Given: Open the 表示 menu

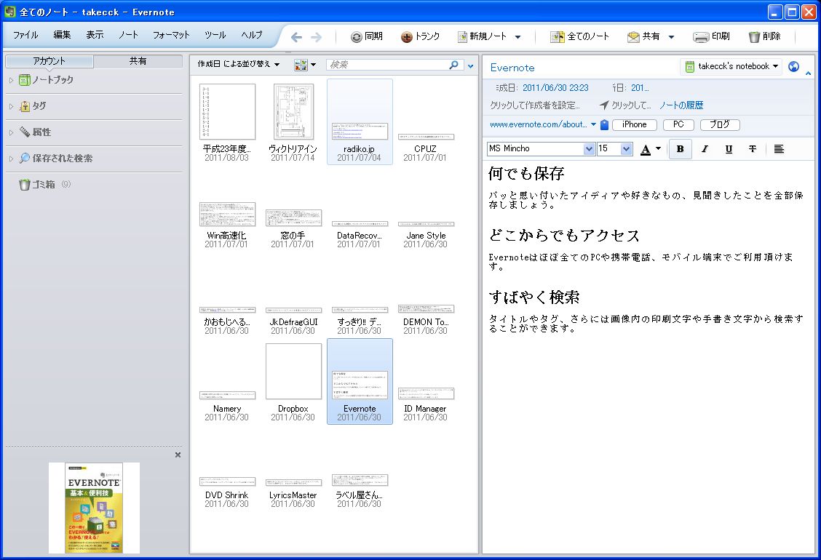Looking at the screenshot, I should (95, 35).
